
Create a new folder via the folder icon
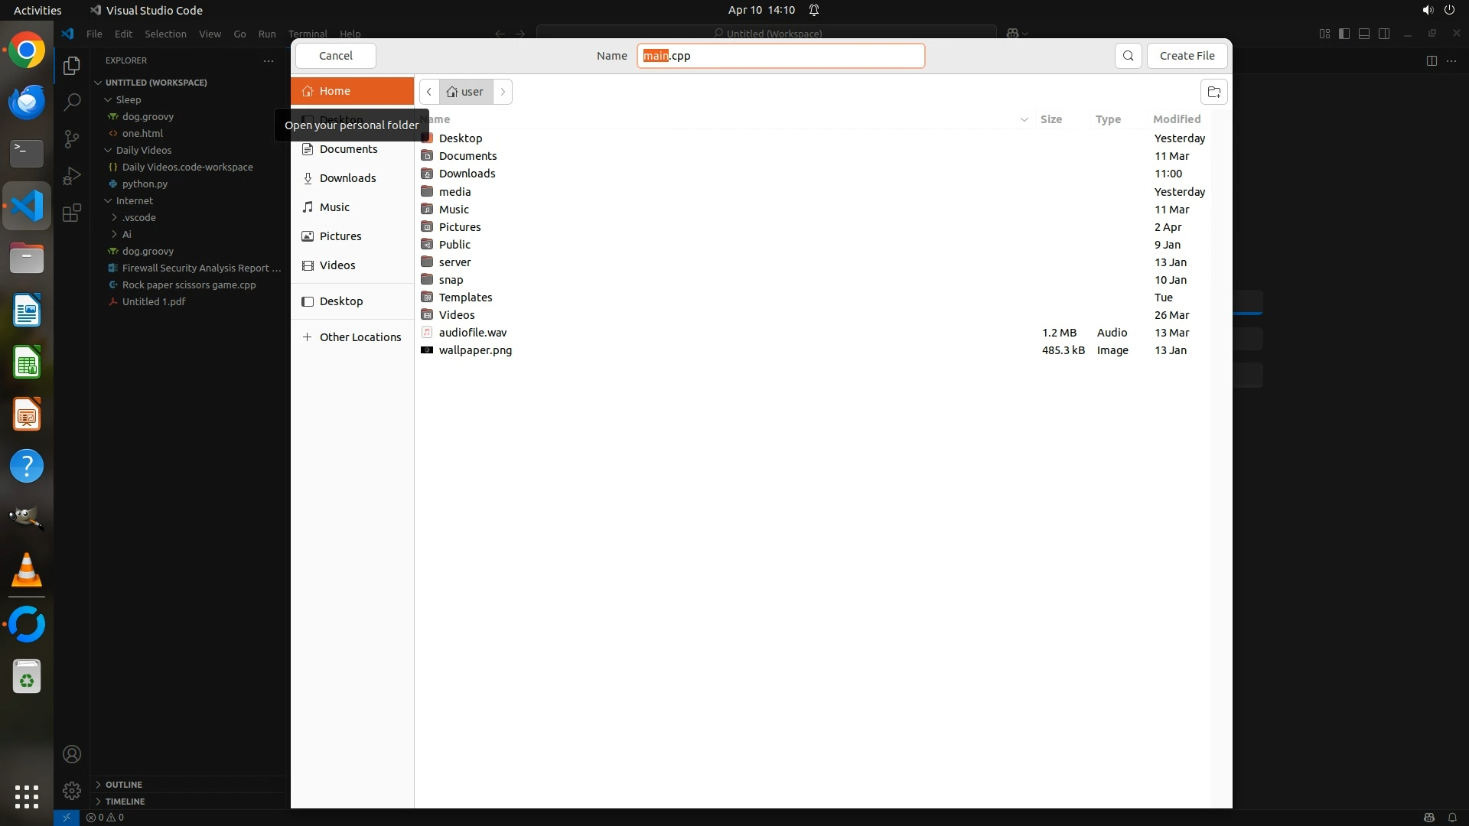click(1213, 92)
